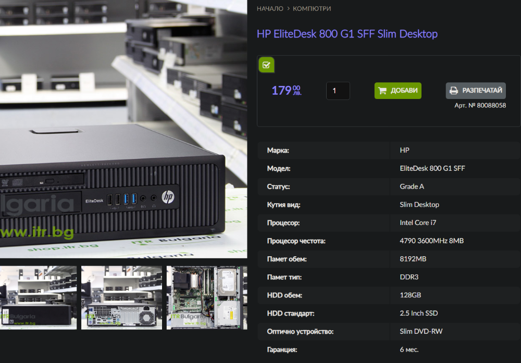This screenshot has height=363, width=521.
Task: Open the main product photo
Action: pyautogui.click(x=123, y=129)
